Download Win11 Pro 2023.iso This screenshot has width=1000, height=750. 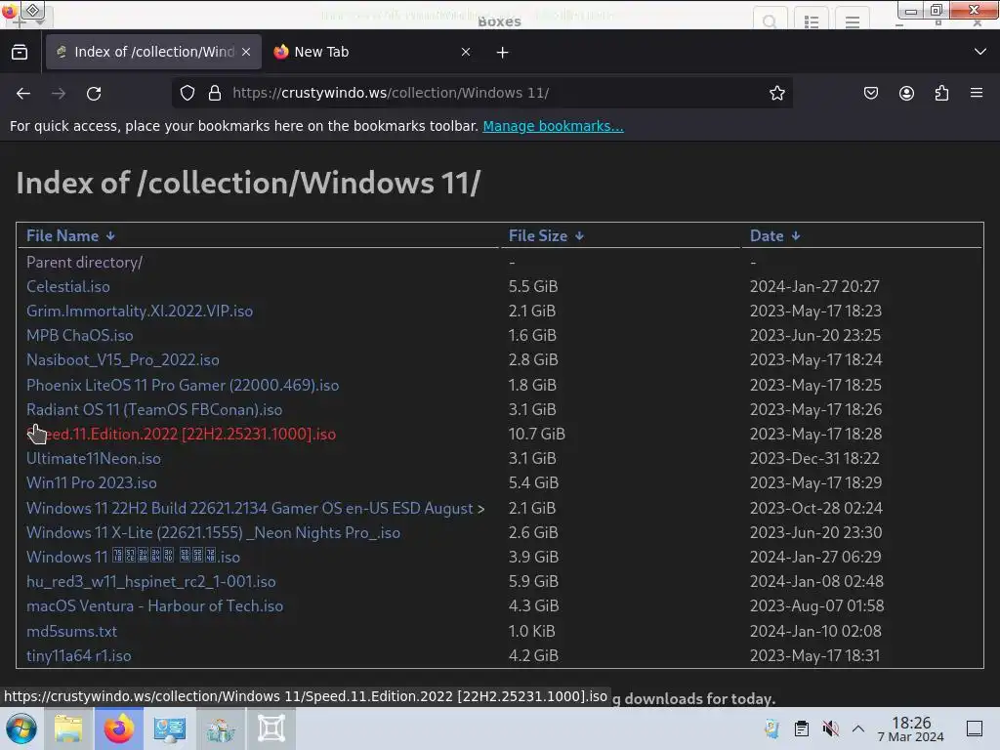[91, 482]
